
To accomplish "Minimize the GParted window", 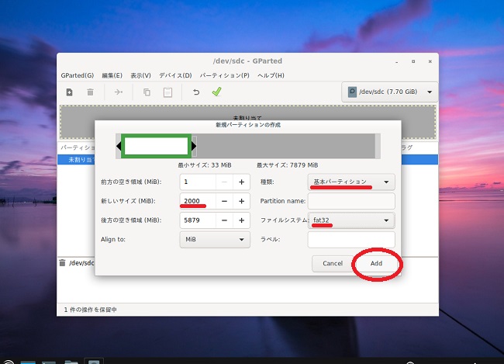I will [x=397, y=61].
